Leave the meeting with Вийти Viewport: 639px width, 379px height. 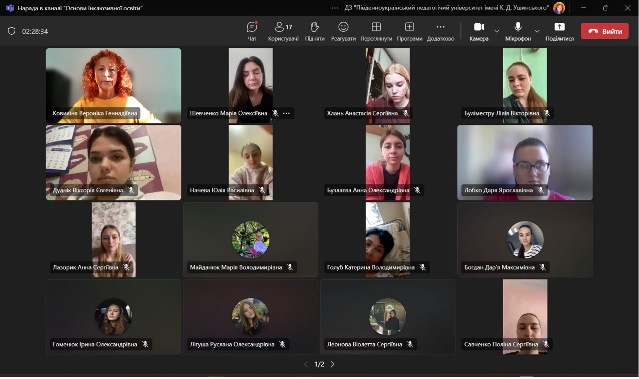click(x=605, y=31)
